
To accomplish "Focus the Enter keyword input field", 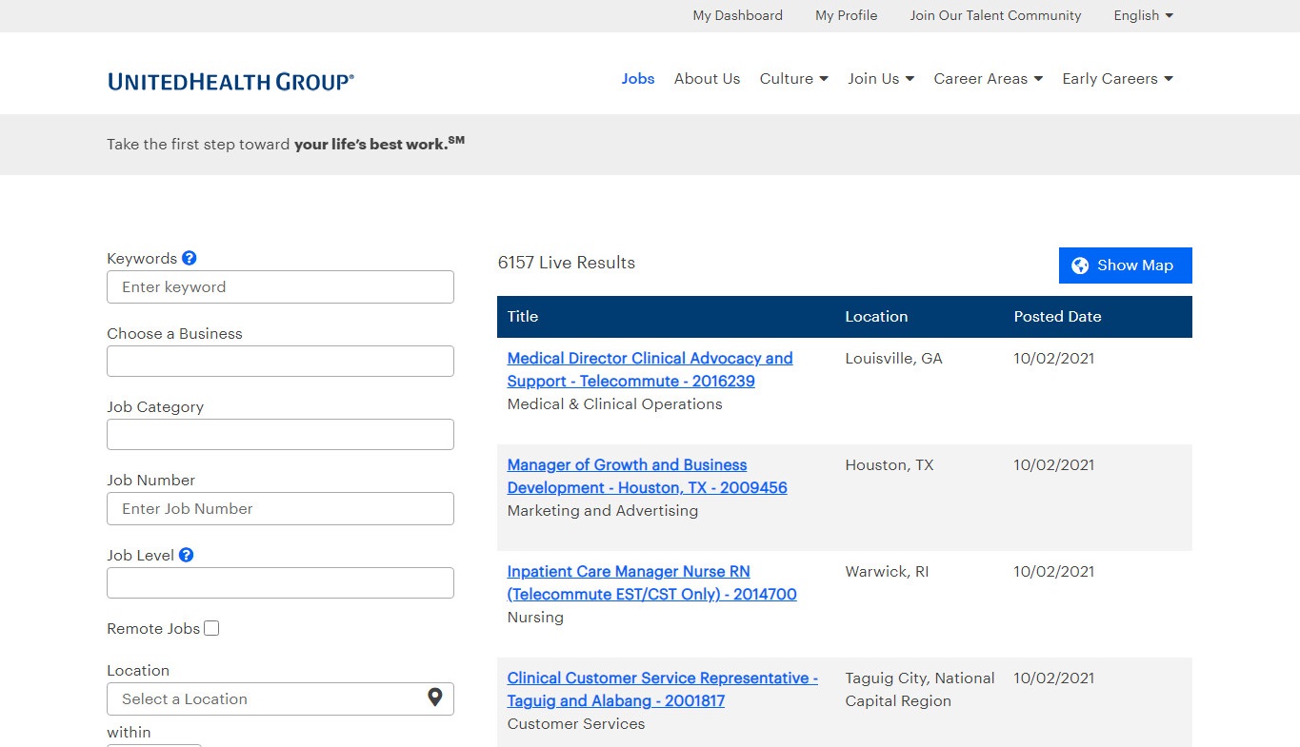I will (280, 286).
